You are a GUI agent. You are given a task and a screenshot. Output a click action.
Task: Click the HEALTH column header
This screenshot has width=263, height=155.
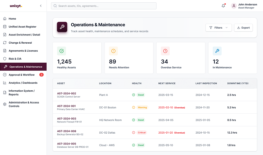(137, 83)
